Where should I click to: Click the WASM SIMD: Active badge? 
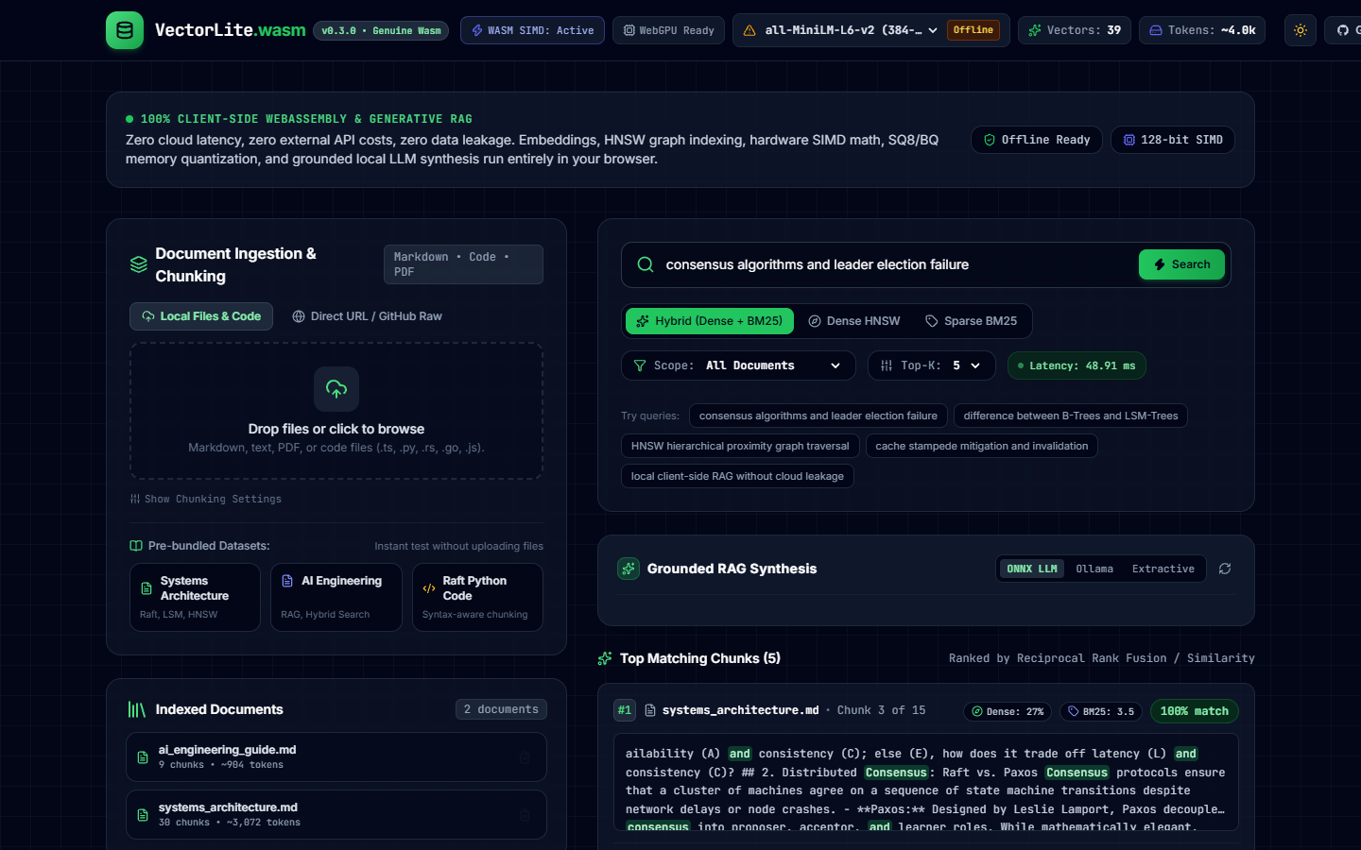click(x=532, y=30)
